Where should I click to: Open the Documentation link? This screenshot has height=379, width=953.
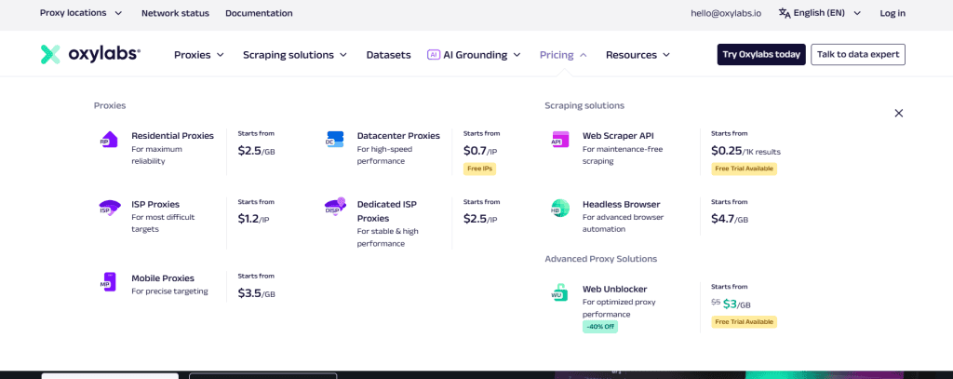259,13
